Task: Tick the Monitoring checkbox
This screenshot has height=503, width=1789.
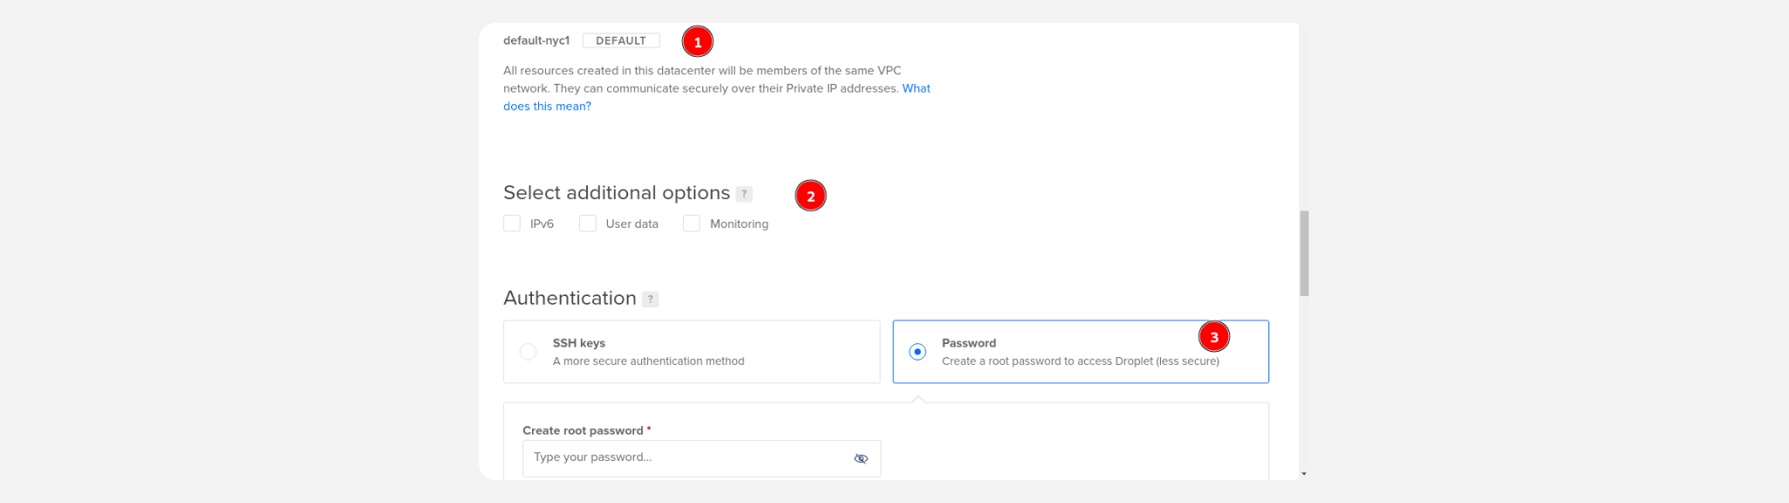Action: pos(692,224)
